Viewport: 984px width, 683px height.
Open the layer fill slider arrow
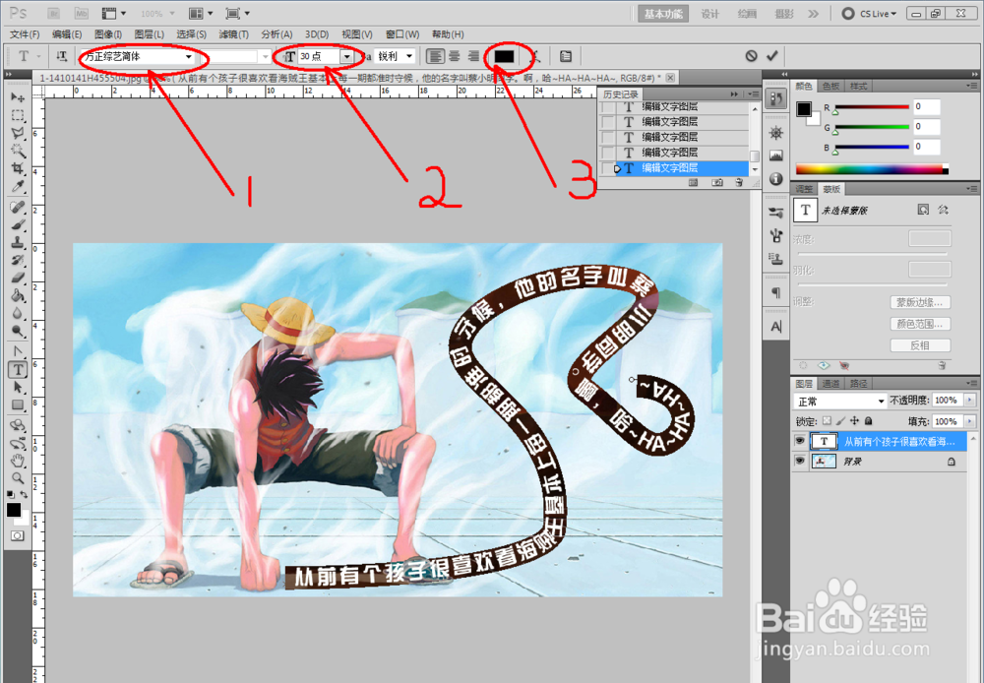(x=970, y=421)
